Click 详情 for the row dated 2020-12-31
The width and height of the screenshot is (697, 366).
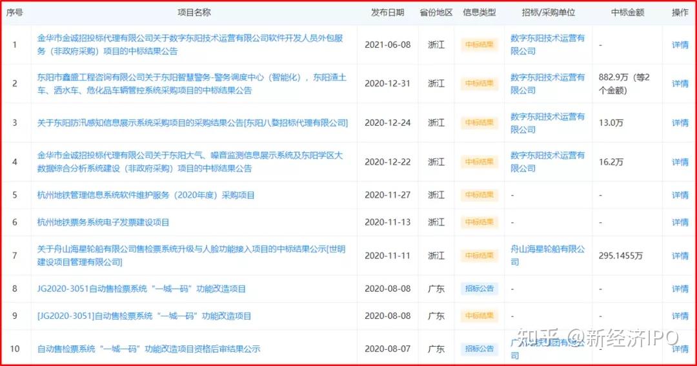click(x=680, y=84)
